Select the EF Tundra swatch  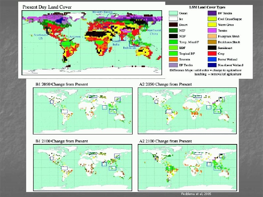pos(173,65)
